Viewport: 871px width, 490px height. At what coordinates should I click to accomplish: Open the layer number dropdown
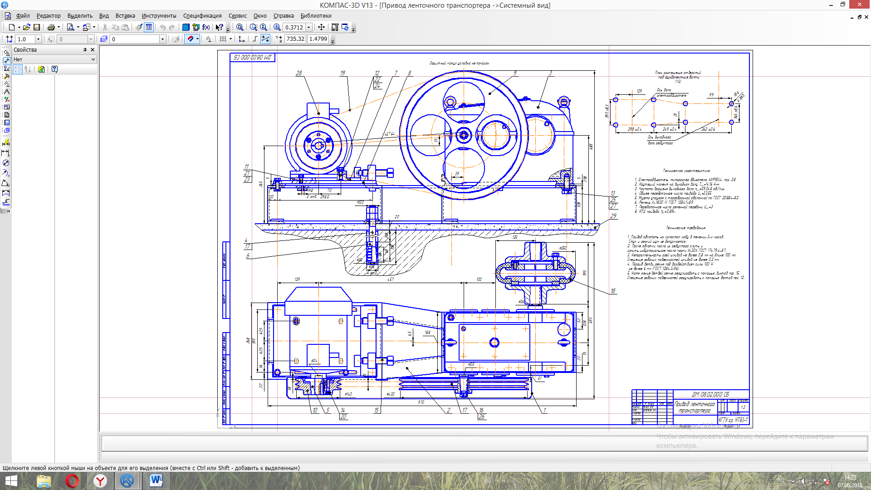point(162,39)
